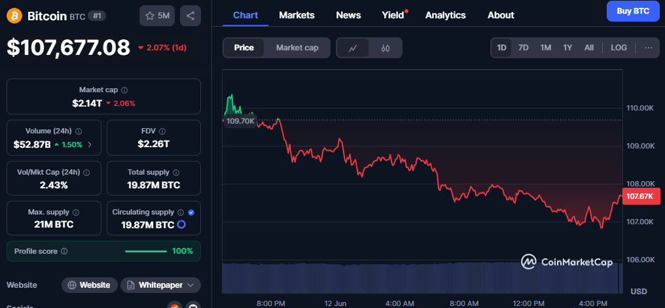Viewport: 665px width, 308px height.
Task: Click the Max. supply info icon
Action: [76, 212]
